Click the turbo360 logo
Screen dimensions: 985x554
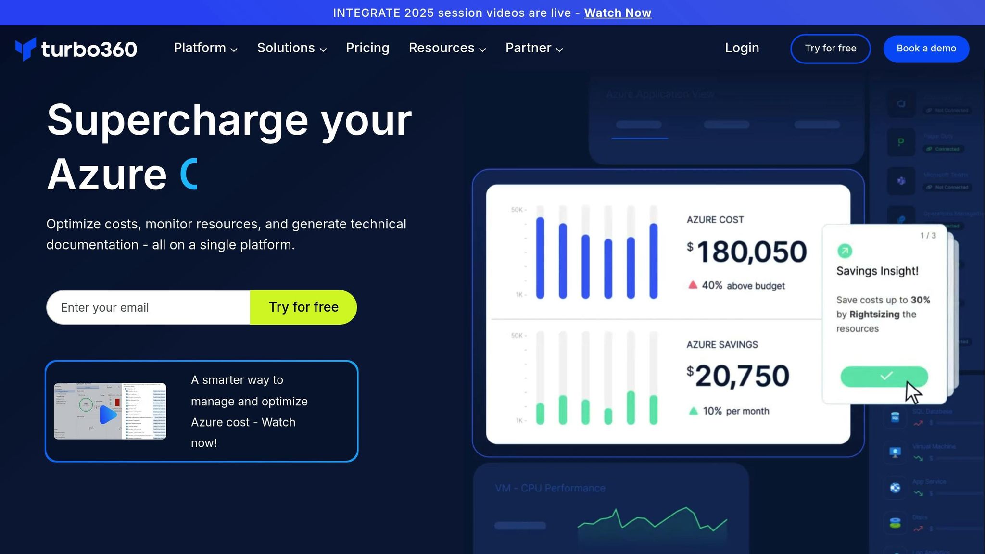pos(76,49)
